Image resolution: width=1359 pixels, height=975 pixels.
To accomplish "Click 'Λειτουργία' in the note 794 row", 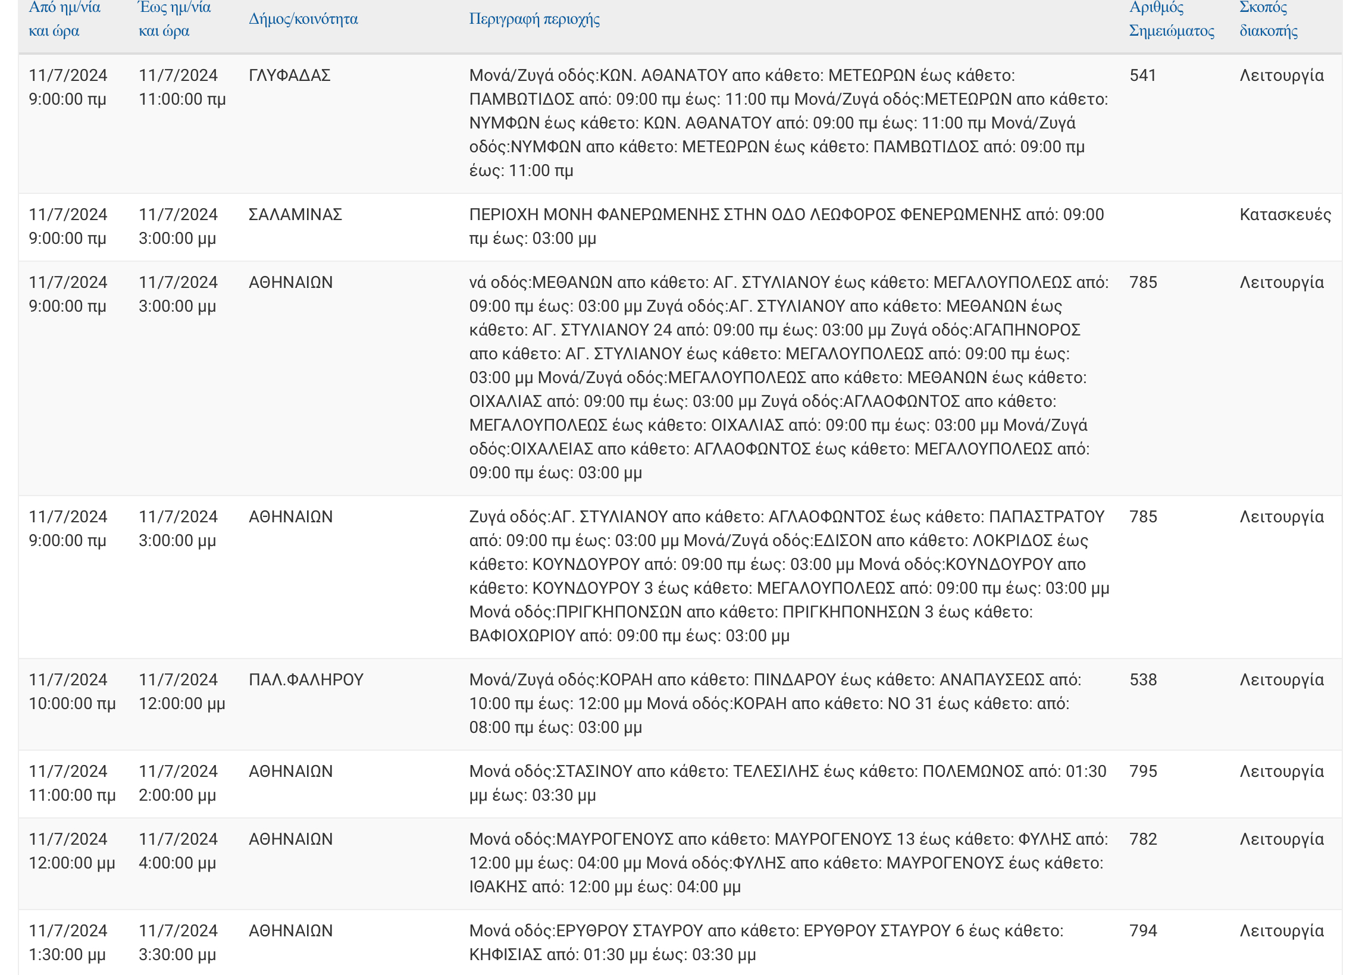I will [x=1282, y=930].
